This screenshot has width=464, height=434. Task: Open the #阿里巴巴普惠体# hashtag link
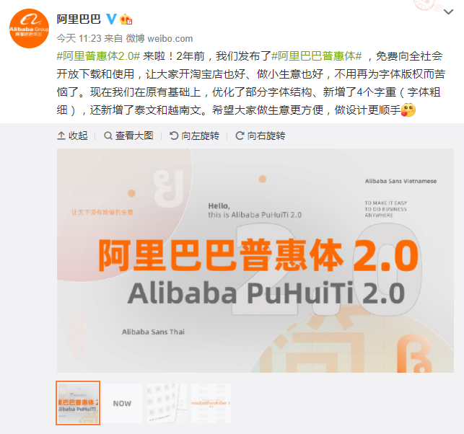click(317, 56)
